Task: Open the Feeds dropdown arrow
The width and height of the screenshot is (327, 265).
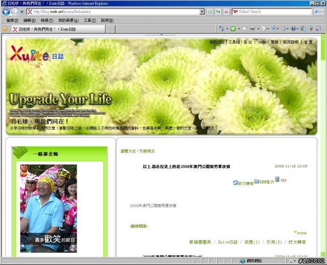Action: point(239,29)
